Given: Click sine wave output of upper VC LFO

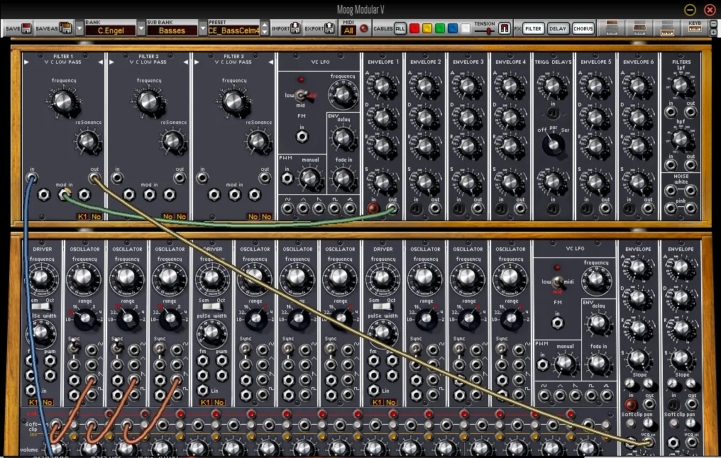Looking at the screenshot, I should (287, 208).
